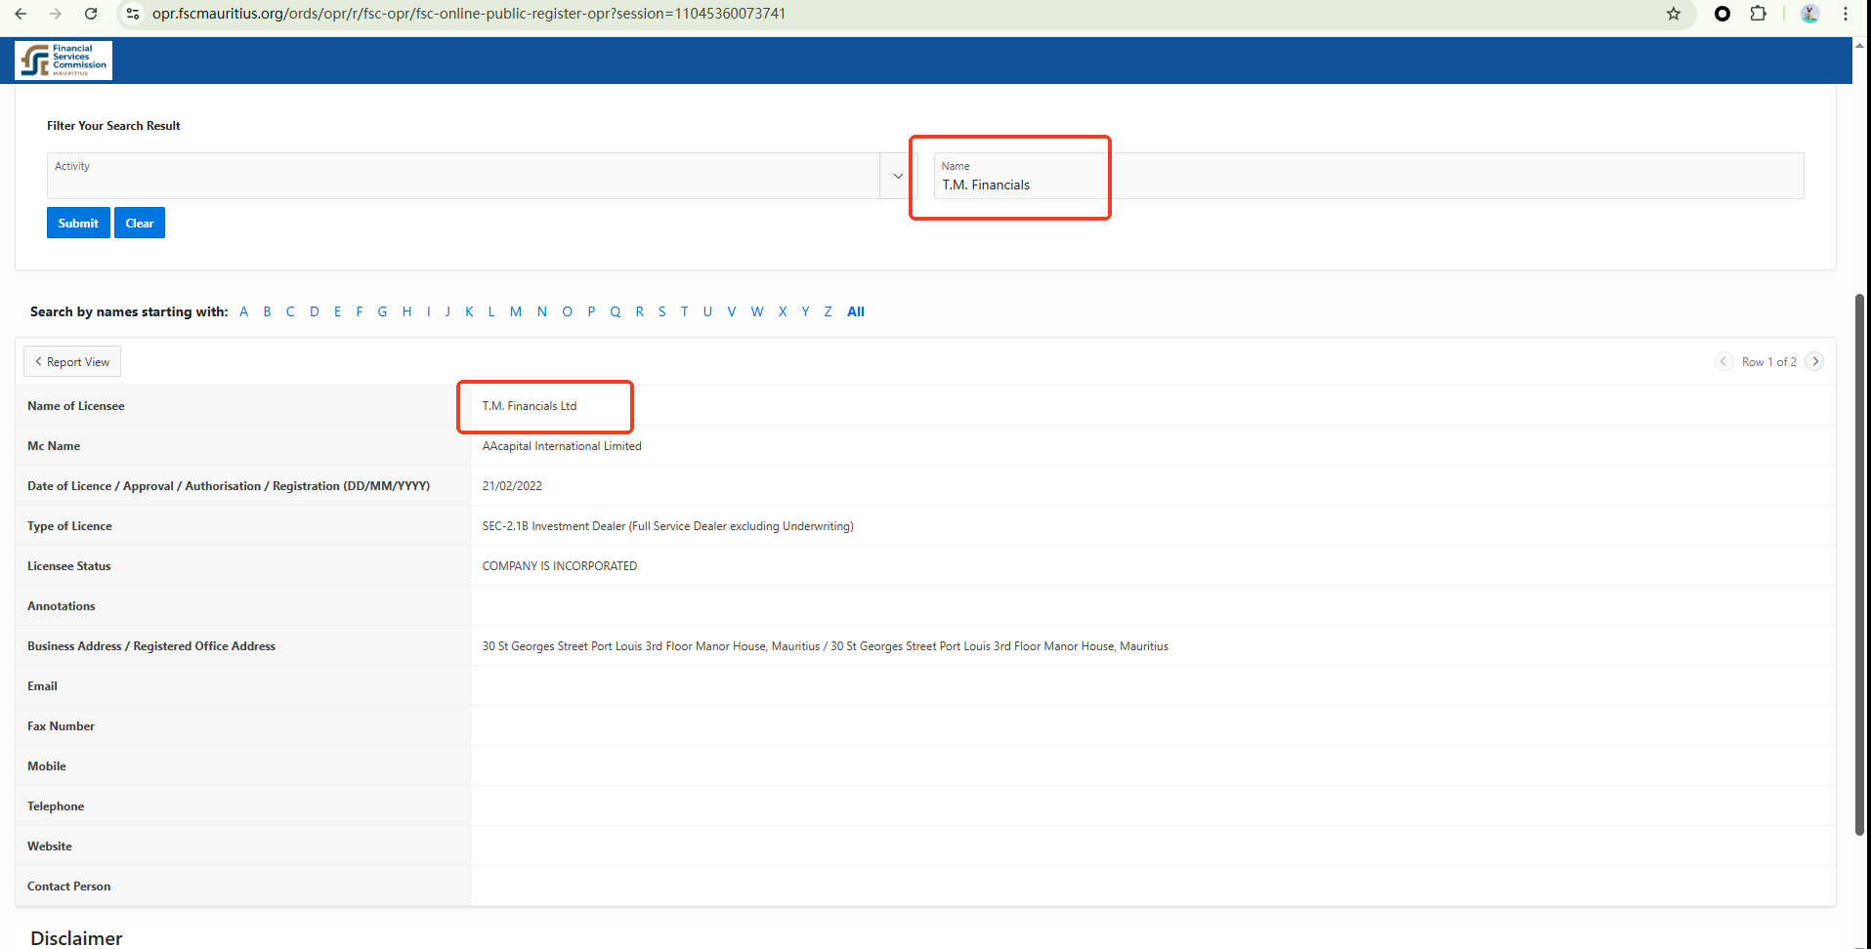Click the browser back arrow
This screenshot has width=1871, height=949.
21,14
